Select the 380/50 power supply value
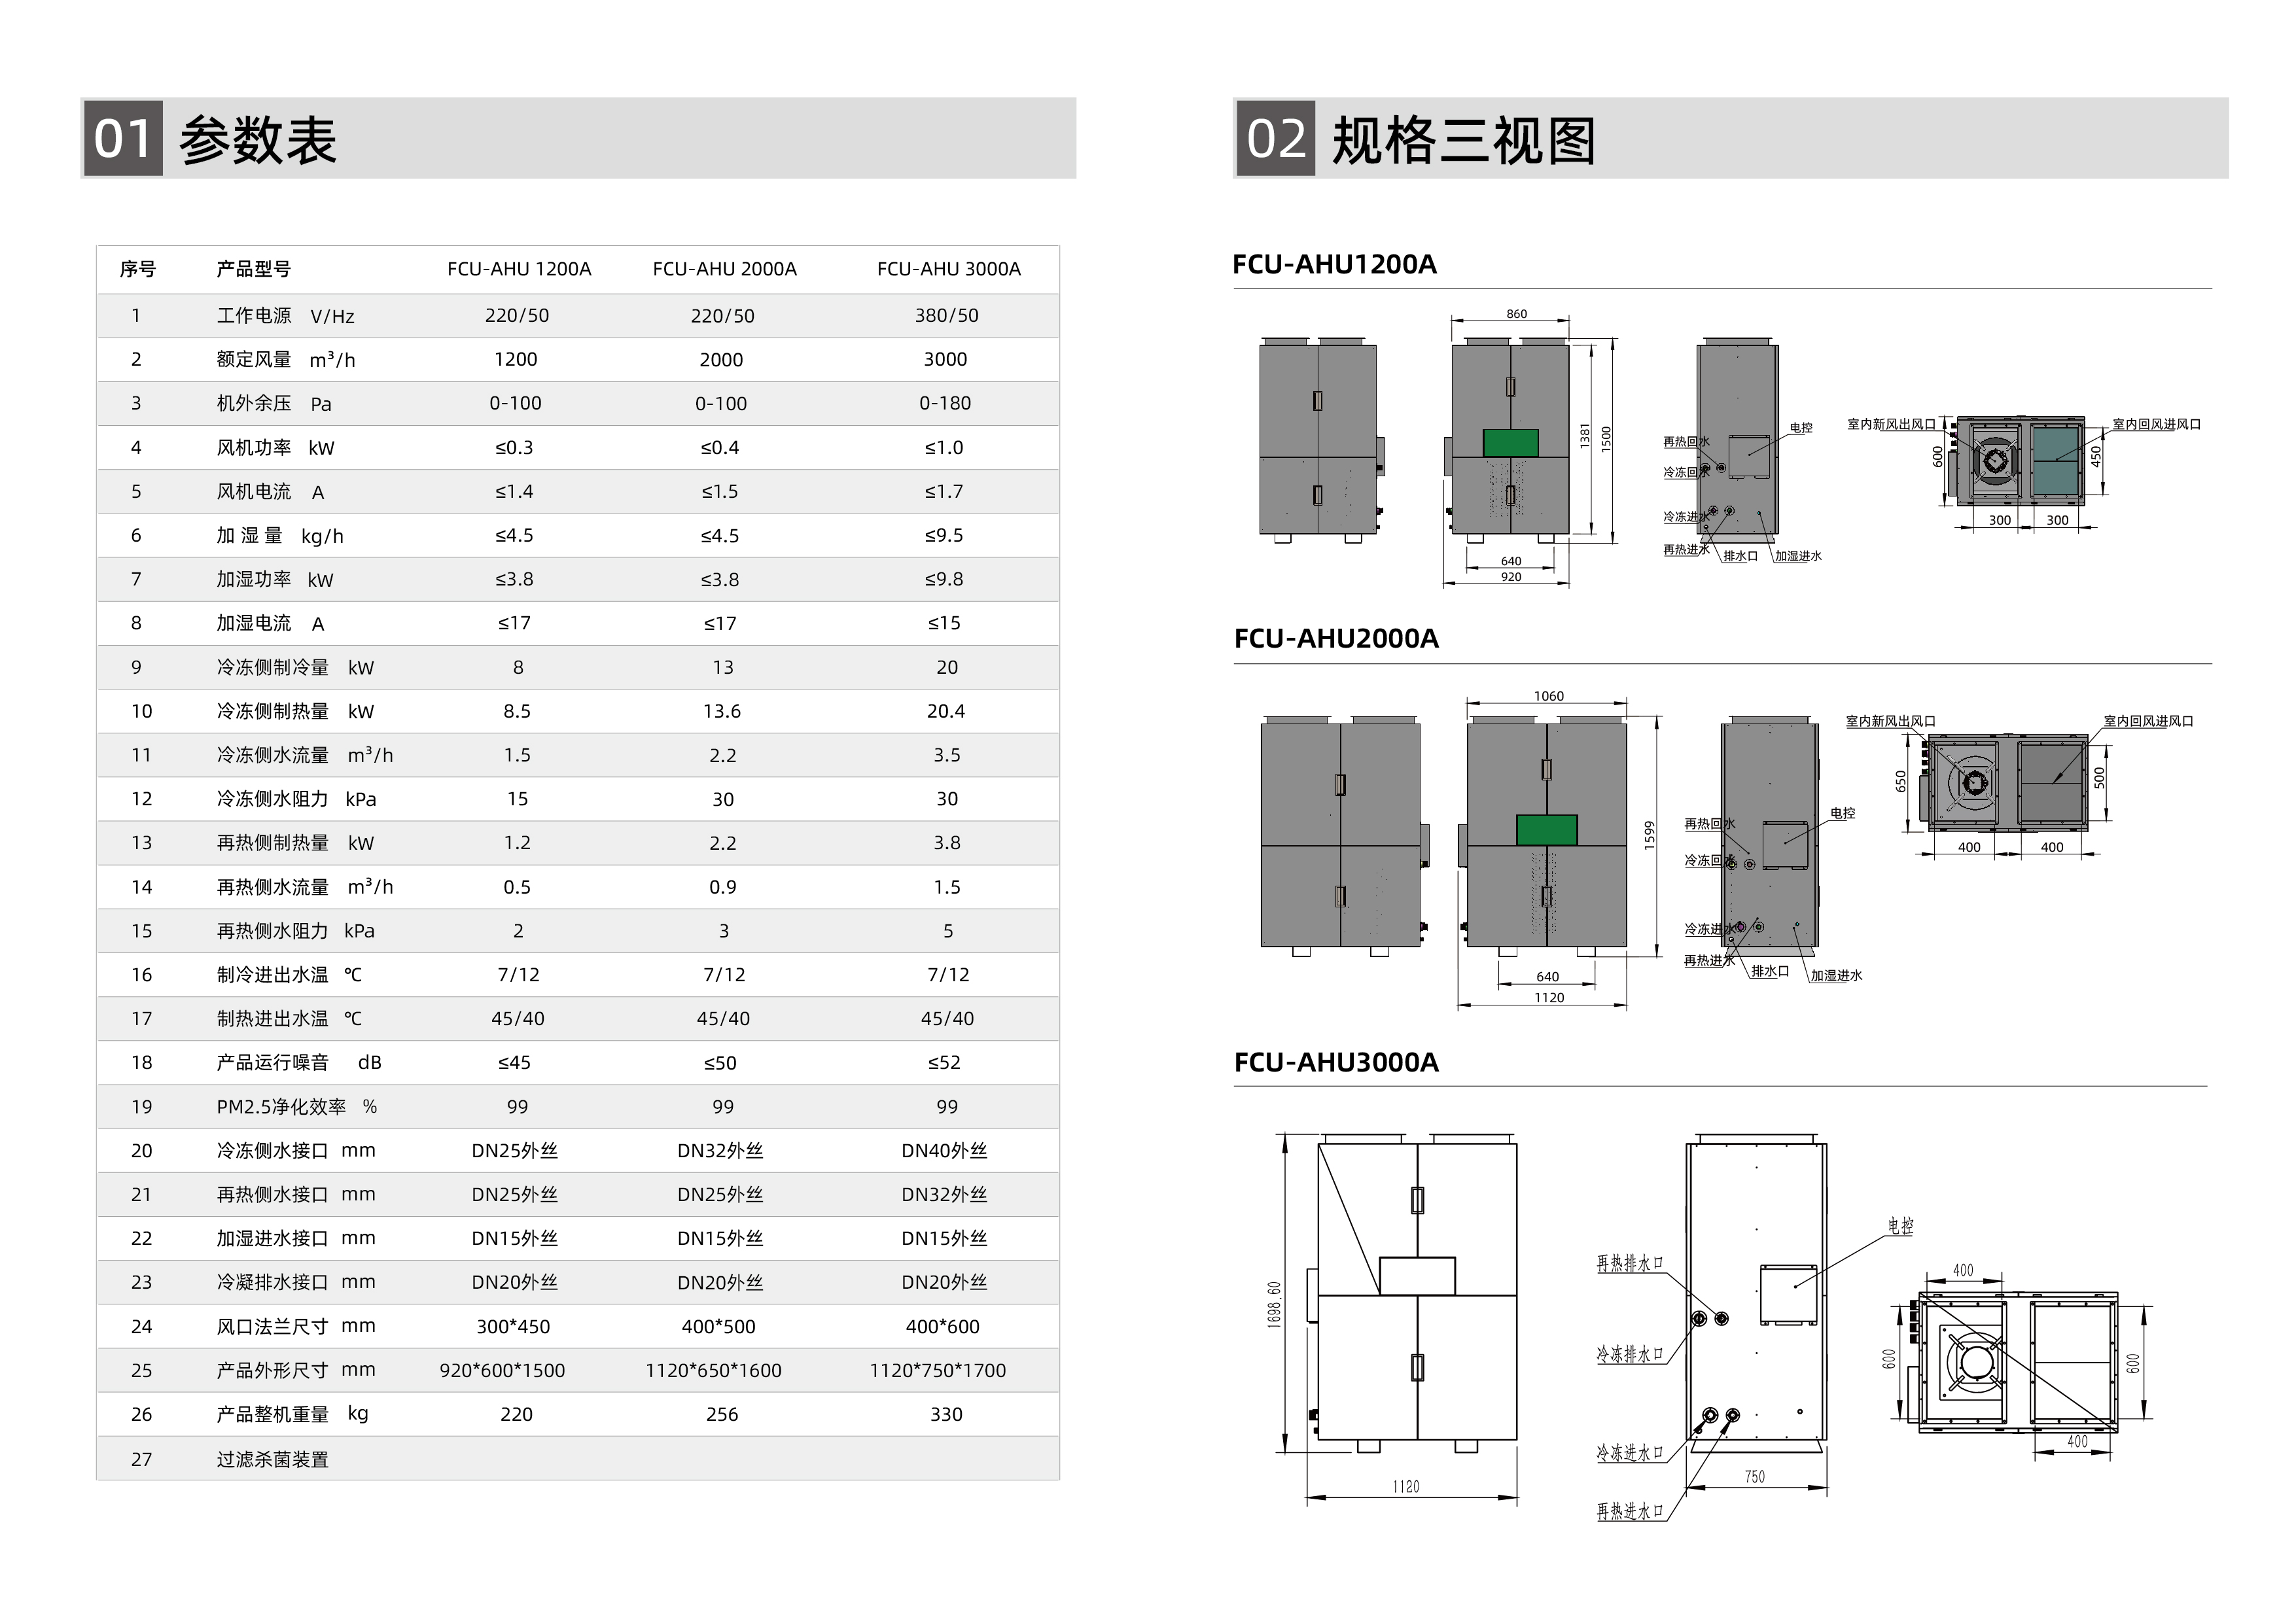This screenshot has width=2296, height=1623. point(946,316)
